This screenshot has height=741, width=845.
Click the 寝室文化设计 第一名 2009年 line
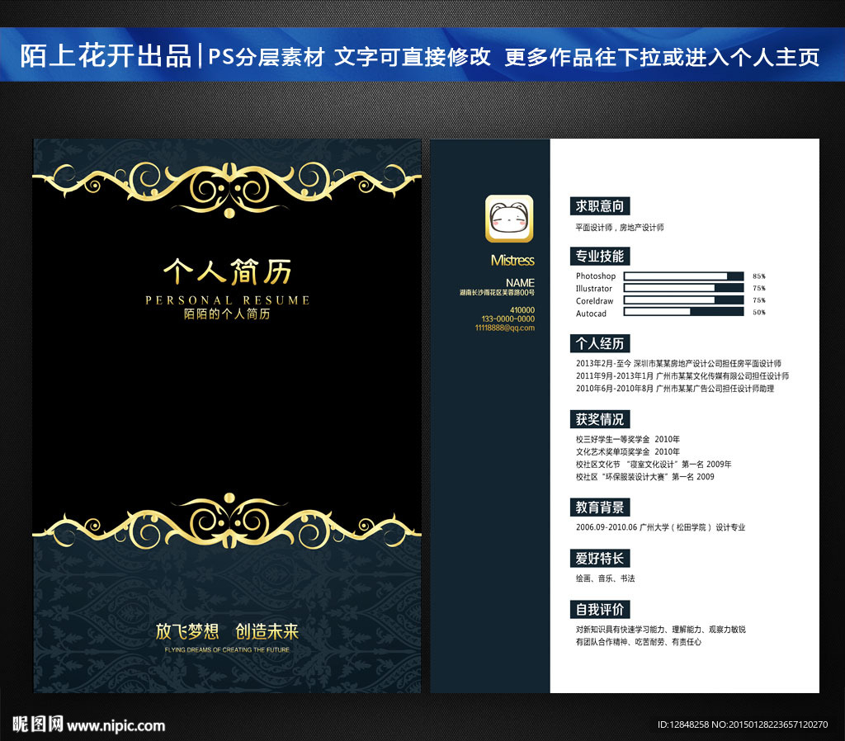pyautogui.click(x=654, y=464)
